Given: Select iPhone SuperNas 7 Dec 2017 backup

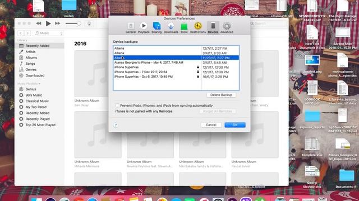Looking at the screenshot, I should pos(176,72).
